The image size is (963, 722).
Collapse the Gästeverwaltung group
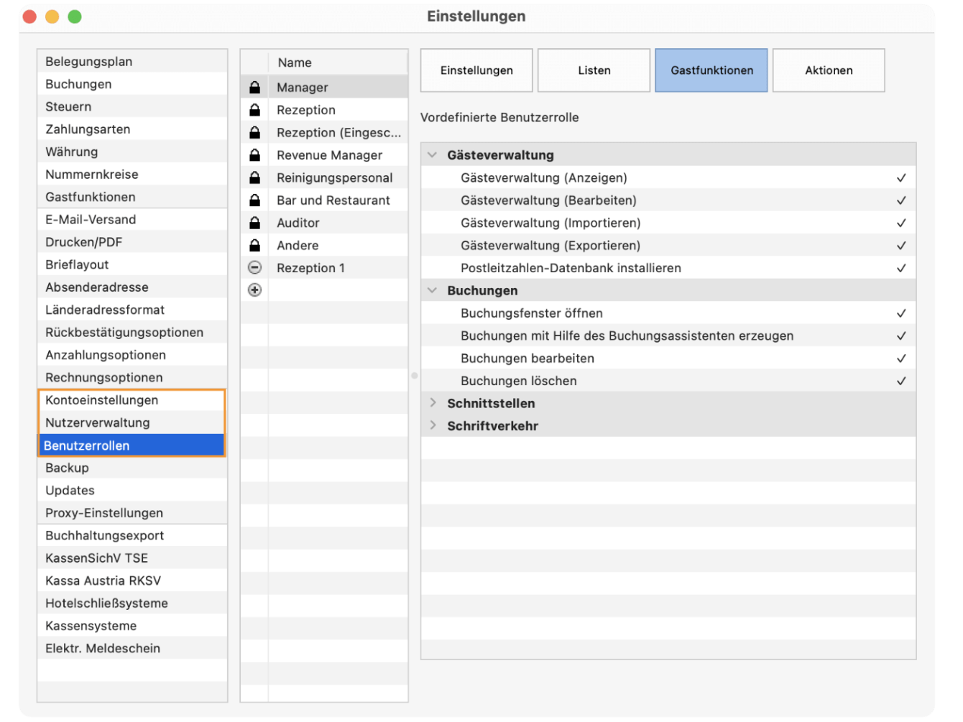433,155
